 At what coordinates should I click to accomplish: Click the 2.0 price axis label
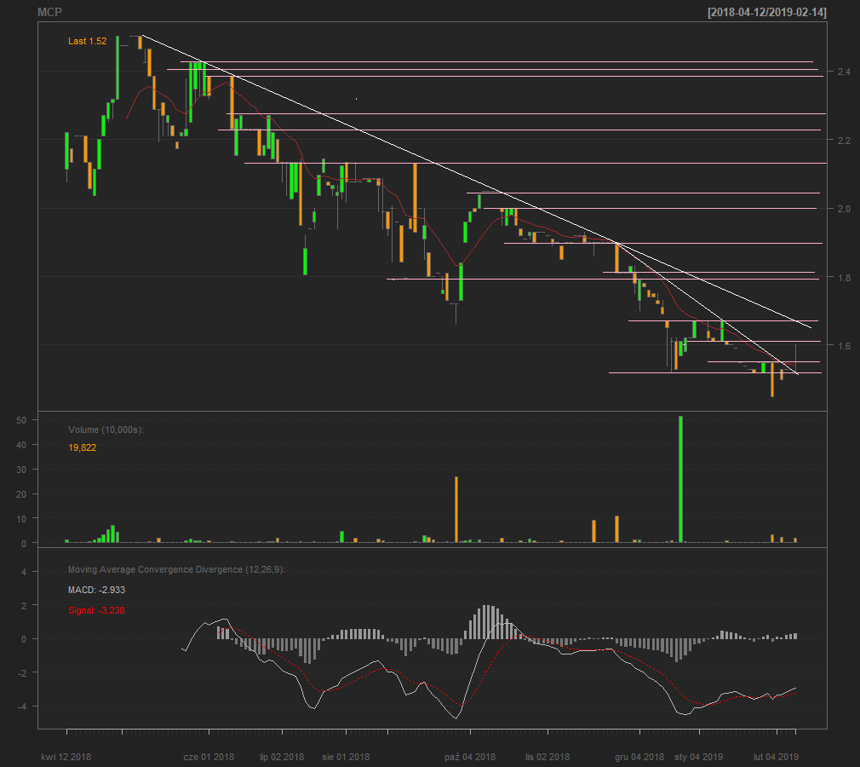pyautogui.click(x=844, y=209)
